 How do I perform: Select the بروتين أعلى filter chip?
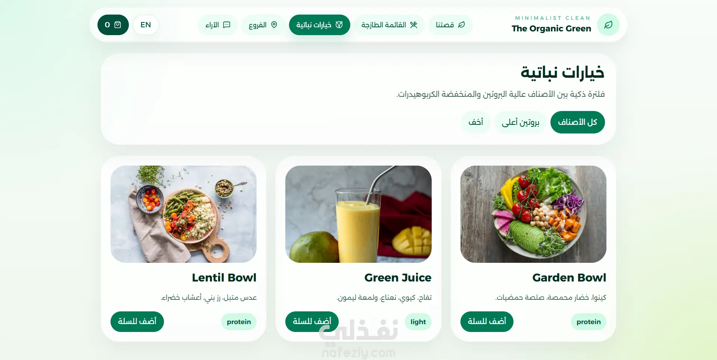[520, 122]
